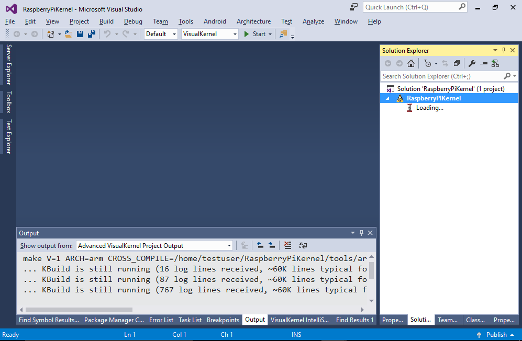Click the New Project toolbar icon
This screenshot has height=341, width=522.
51,34
